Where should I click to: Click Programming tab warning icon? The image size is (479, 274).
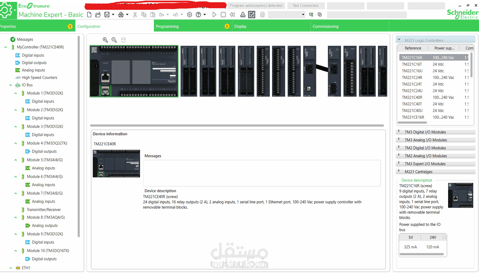(x=227, y=26)
